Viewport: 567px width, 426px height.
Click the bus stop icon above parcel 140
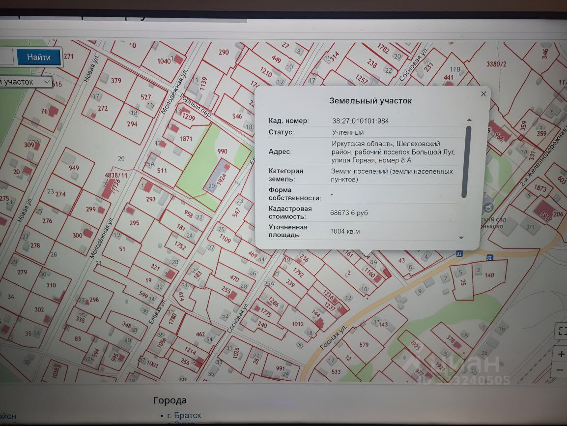pyautogui.click(x=489, y=258)
